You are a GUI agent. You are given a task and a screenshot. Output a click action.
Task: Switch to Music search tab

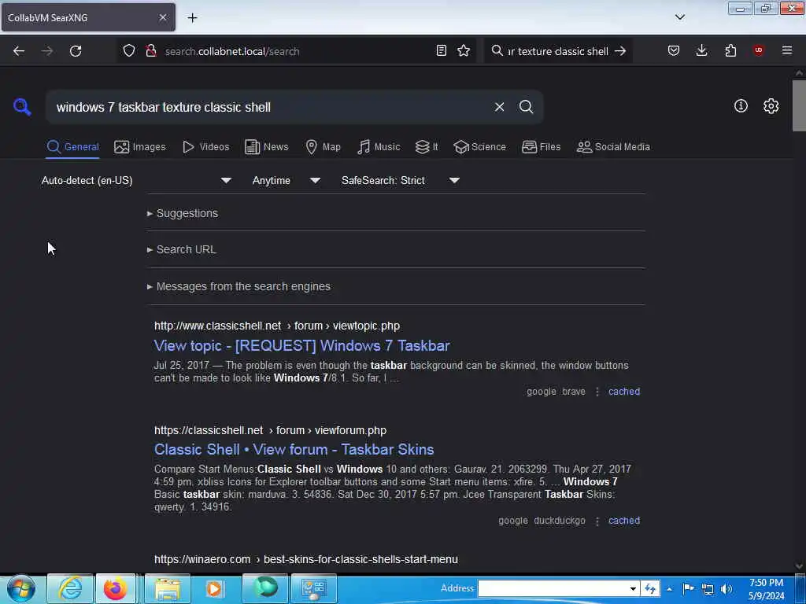[379, 147]
